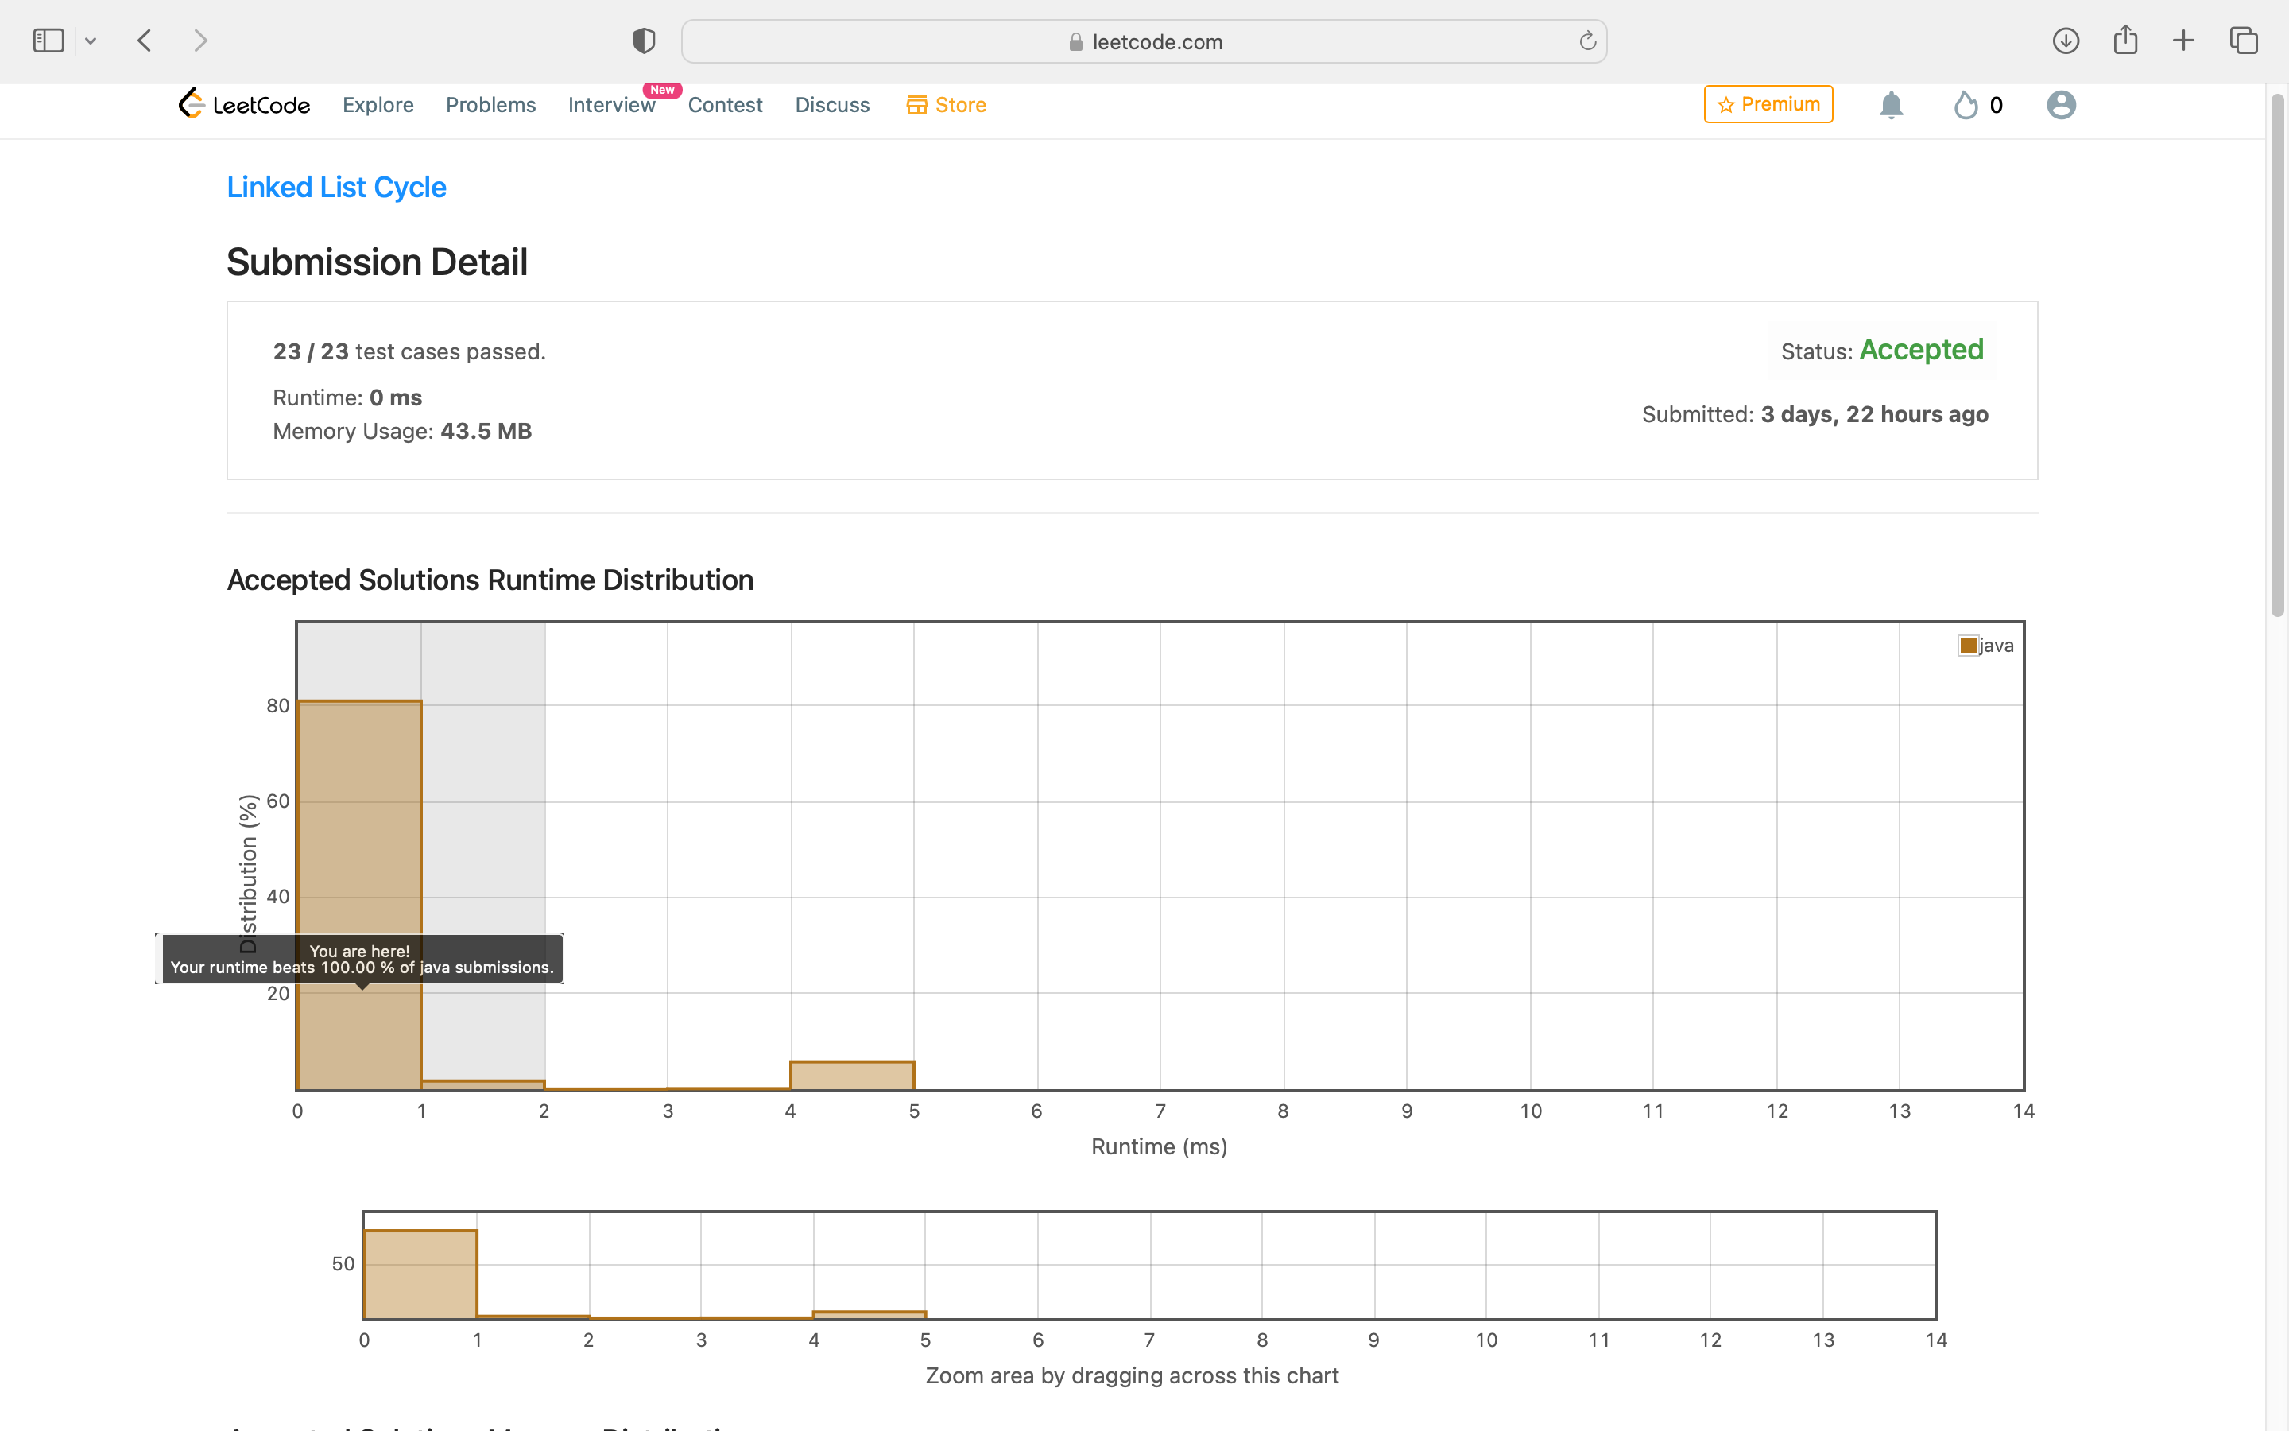Open a new tab with the plus icon
The height and width of the screenshot is (1431, 2289).
click(x=2183, y=41)
